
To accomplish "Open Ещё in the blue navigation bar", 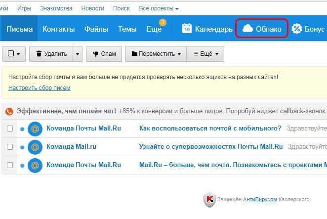I will (154, 29).
